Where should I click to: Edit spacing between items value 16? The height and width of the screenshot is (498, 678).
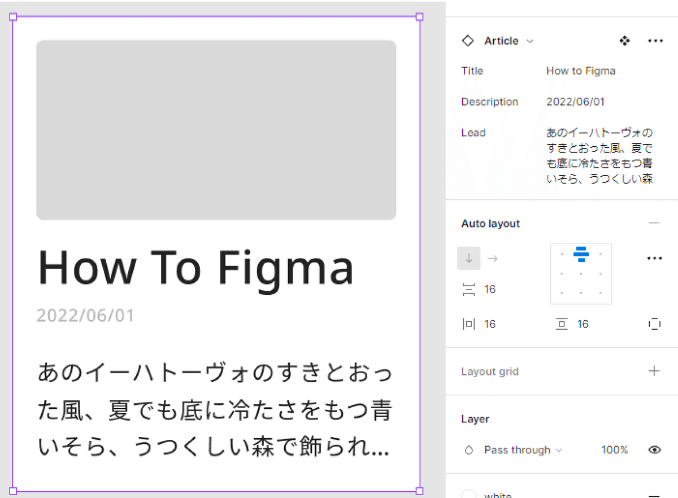(x=490, y=290)
